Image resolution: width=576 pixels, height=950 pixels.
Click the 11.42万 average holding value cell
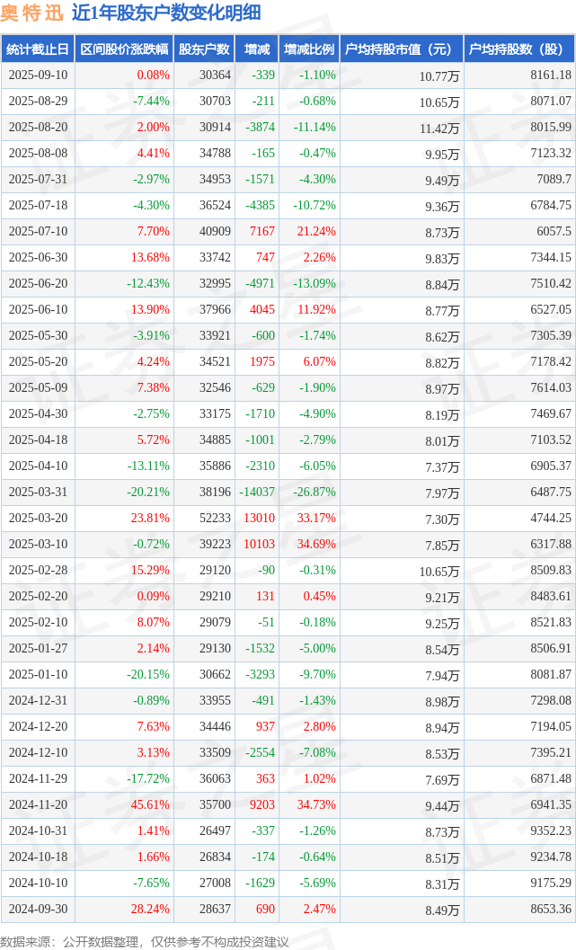(439, 129)
